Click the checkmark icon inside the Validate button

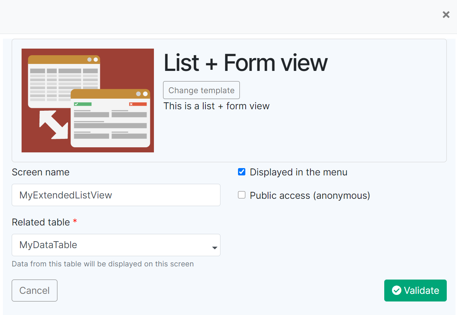396,291
